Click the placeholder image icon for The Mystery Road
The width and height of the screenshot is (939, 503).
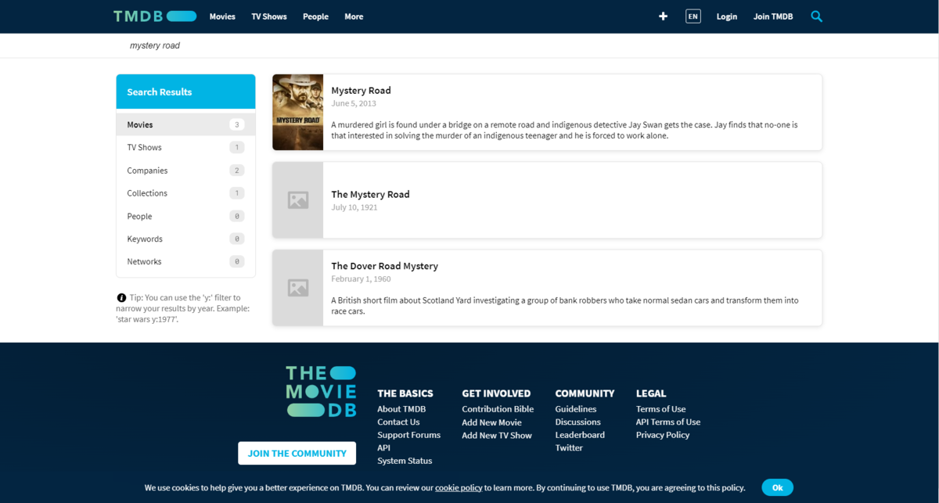tap(297, 199)
